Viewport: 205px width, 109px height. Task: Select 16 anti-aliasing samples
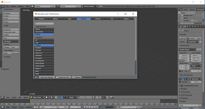tap(188, 79)
